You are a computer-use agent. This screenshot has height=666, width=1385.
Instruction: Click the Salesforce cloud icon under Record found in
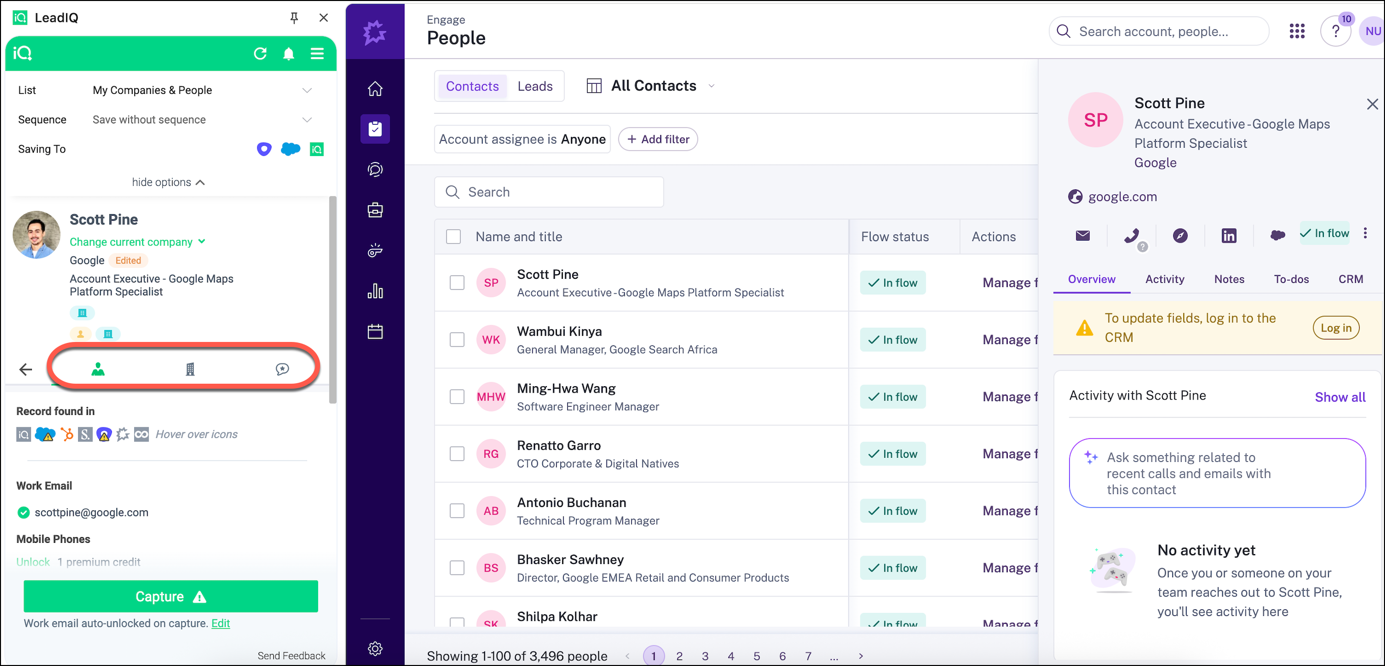coord(45,434)
